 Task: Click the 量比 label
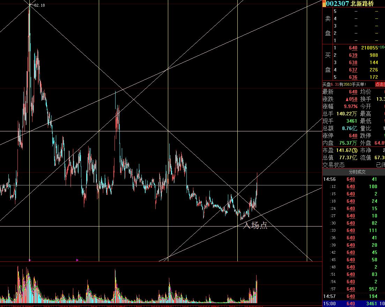365,128
